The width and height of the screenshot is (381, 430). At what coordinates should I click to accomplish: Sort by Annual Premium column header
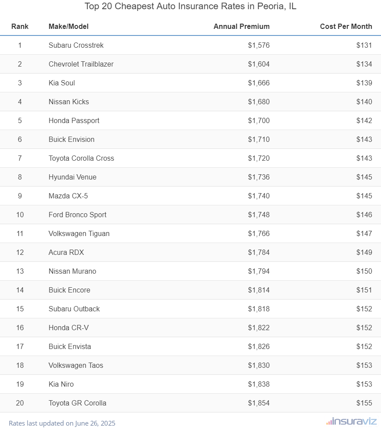pyautogui.click(x=241, y=26)
